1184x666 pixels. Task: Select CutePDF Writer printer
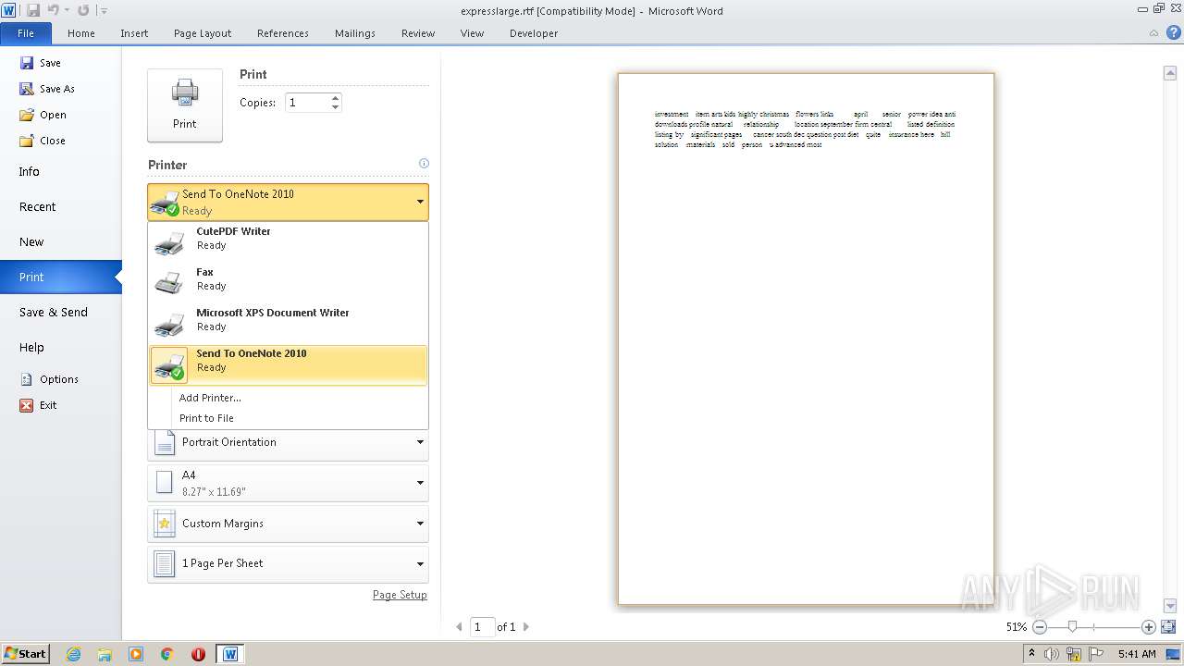[x=288, y=243]
